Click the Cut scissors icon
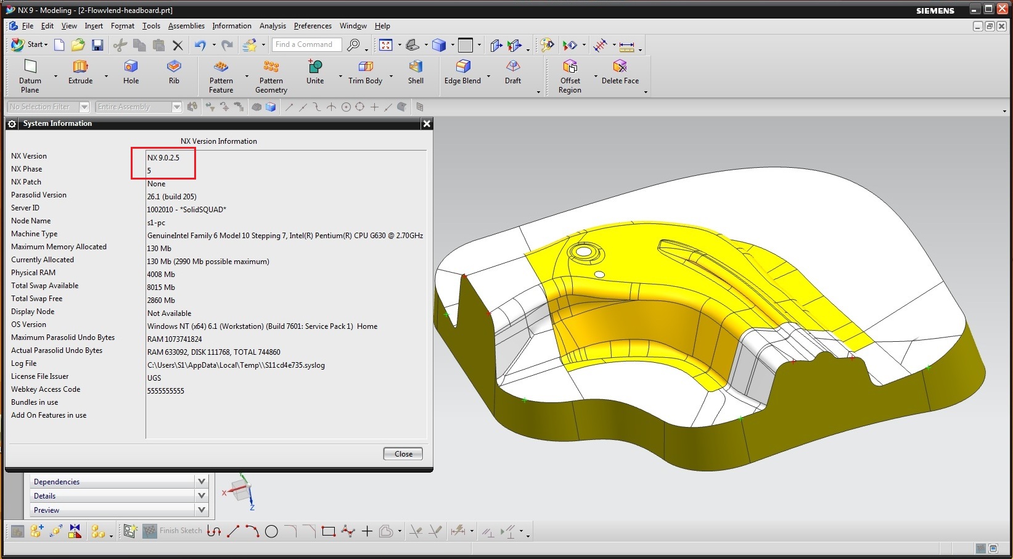 click(x=120, y=45)
